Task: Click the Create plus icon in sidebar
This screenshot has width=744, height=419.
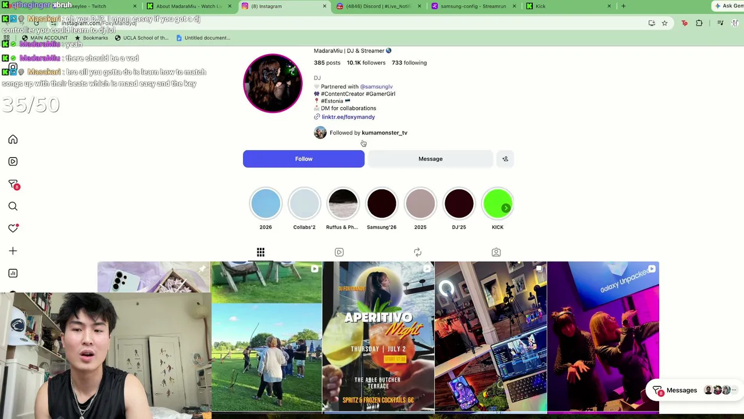Action: 13,251
